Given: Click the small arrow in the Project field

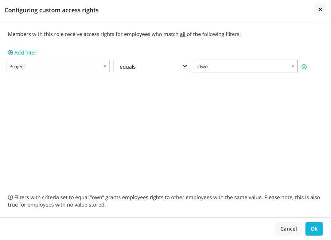Looking at the screenshot, I should click(105, 66).
